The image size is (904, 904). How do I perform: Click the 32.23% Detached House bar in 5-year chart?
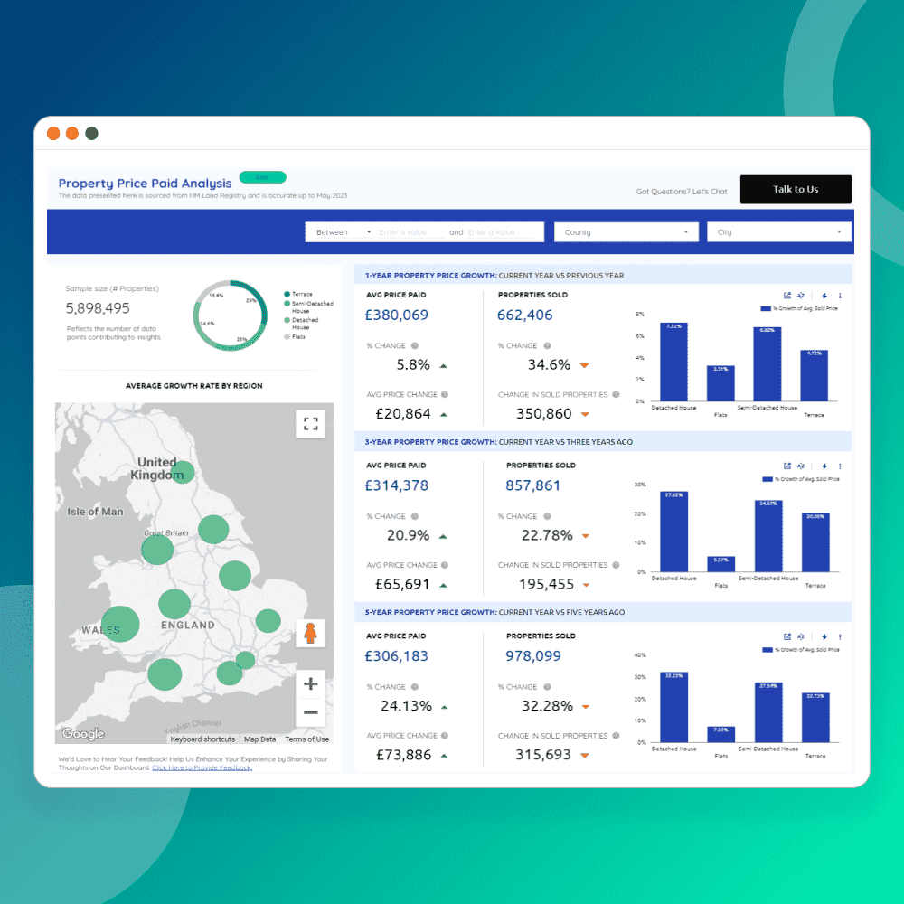click(673, 708)
